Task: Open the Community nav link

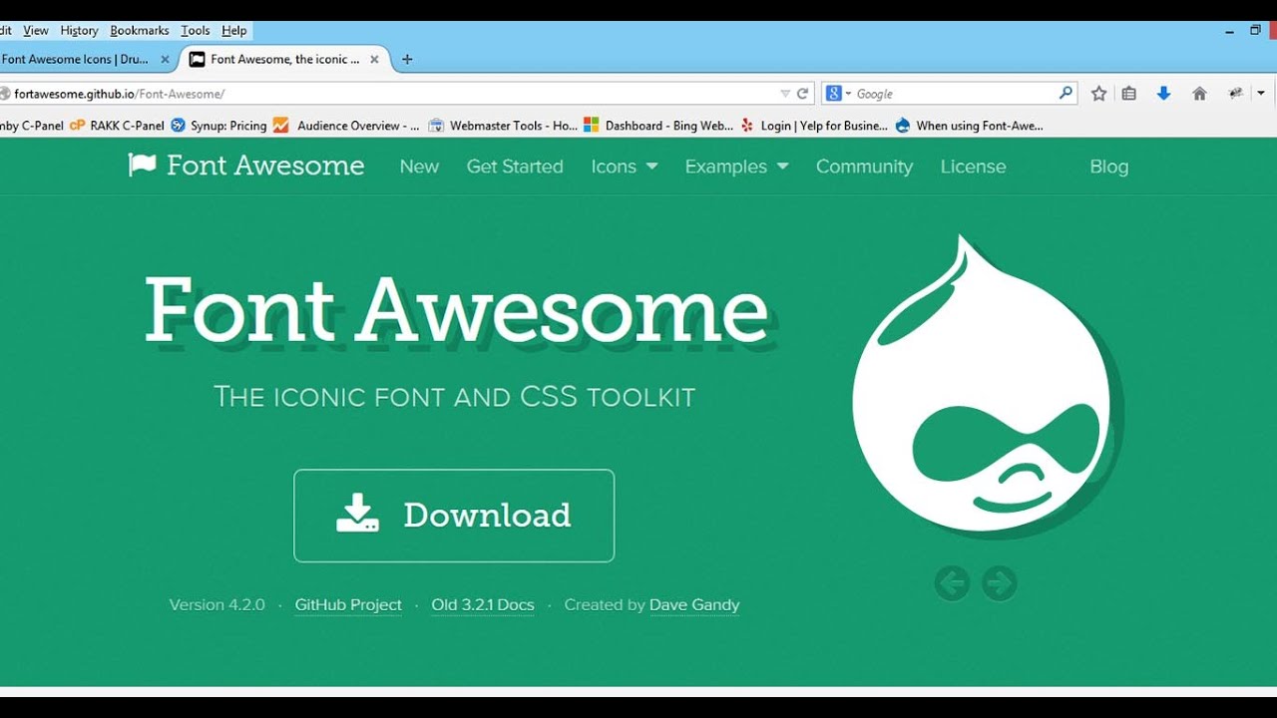Action: pos(864,167)
